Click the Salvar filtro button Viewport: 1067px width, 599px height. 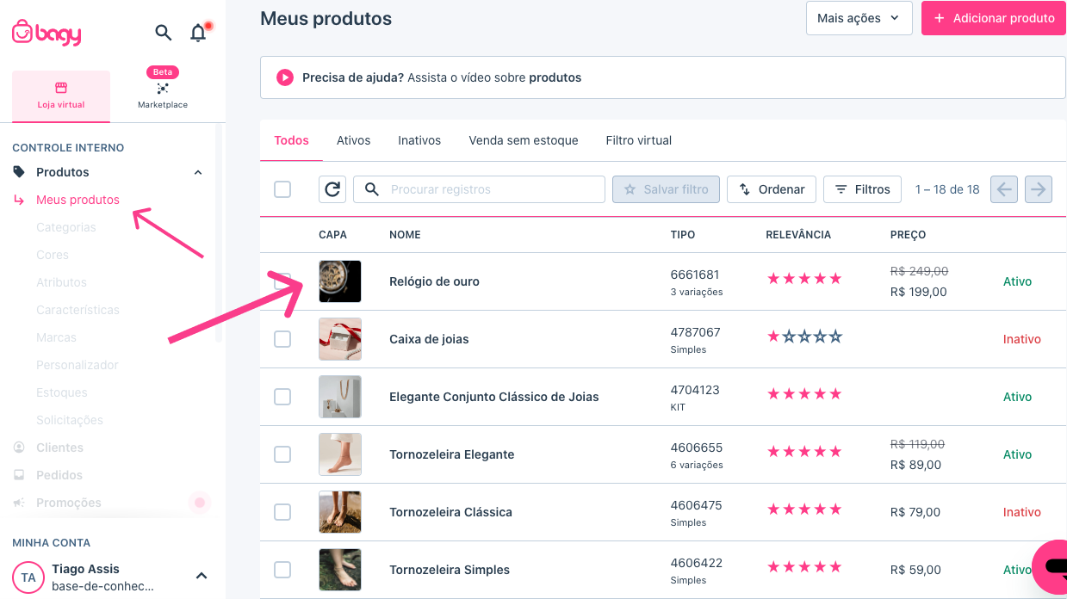tap(666, 189)
